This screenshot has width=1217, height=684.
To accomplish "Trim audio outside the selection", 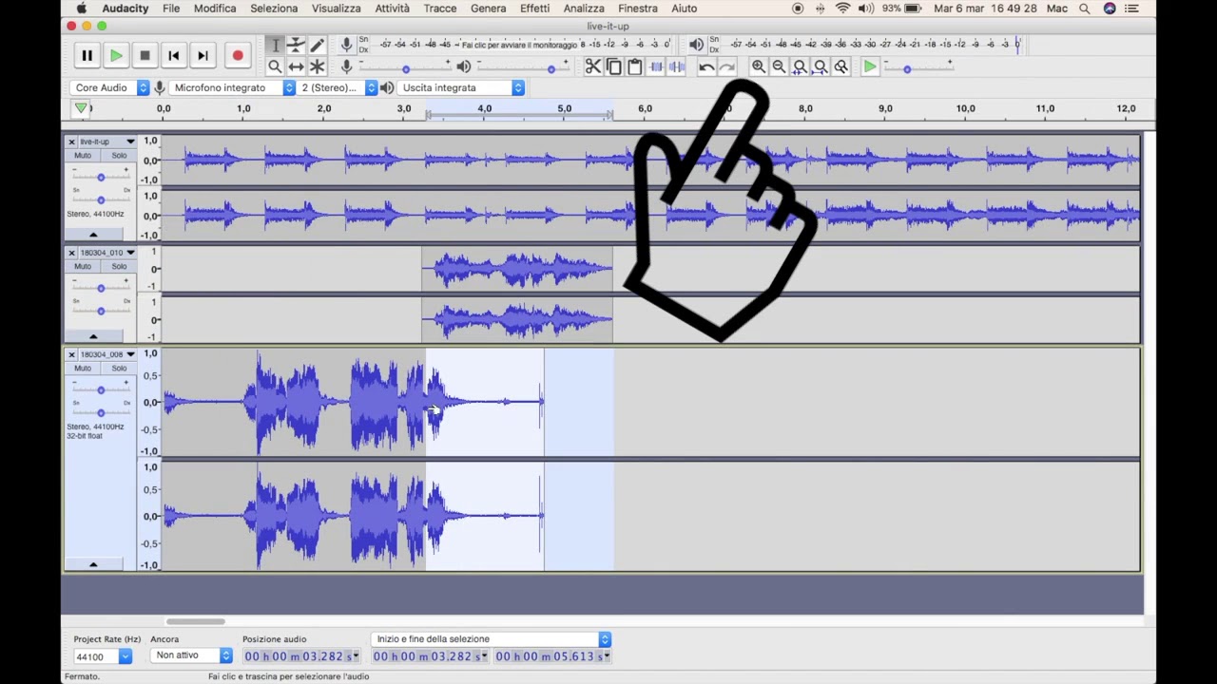I will tap(655, 66).
